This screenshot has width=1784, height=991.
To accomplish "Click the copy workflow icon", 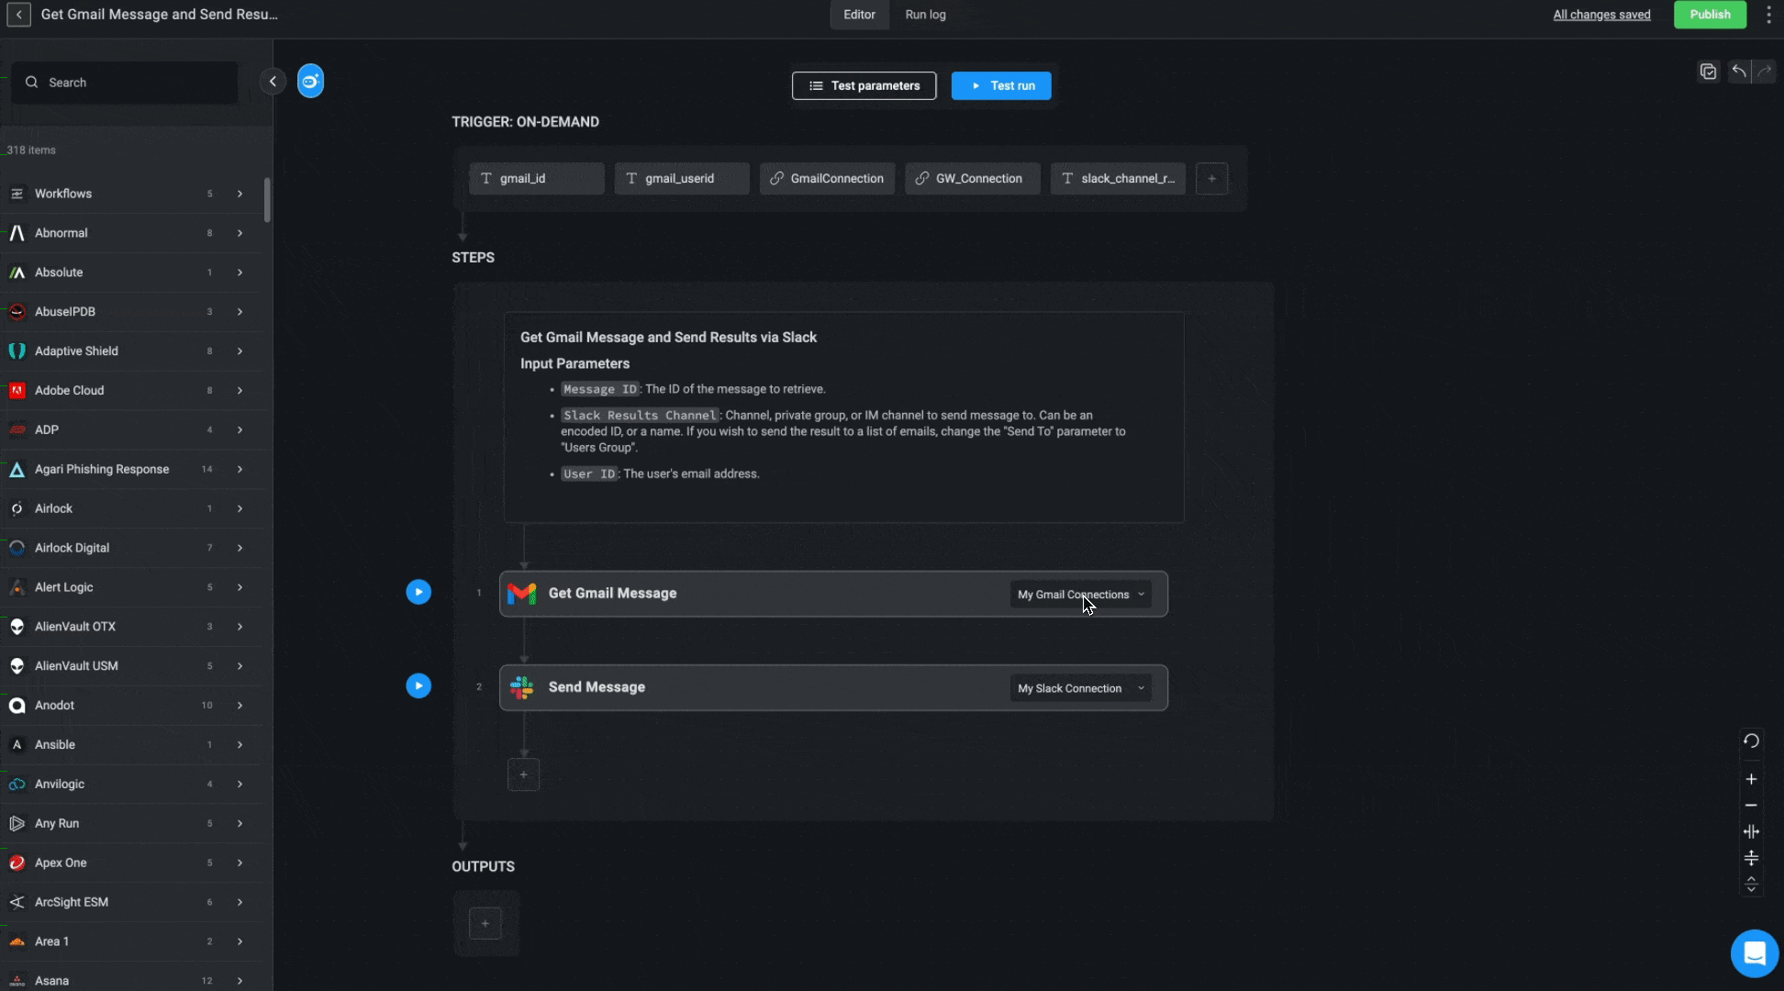I will point(1708,72).
